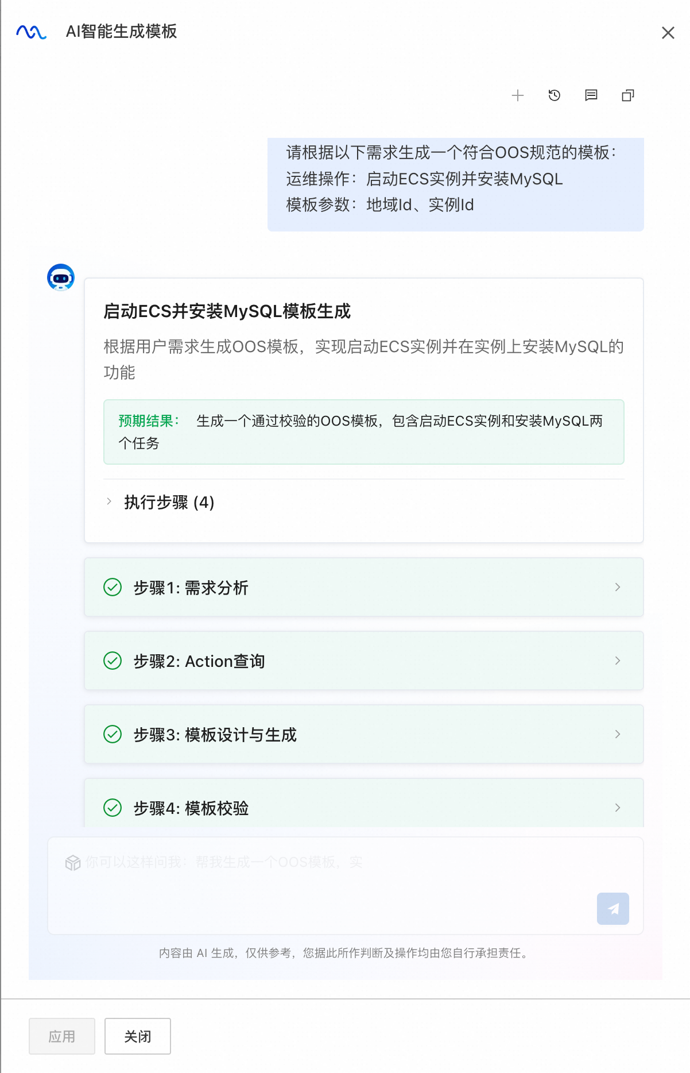Expand 步骤1: 需求分析 via its chevron

(618, 587)
